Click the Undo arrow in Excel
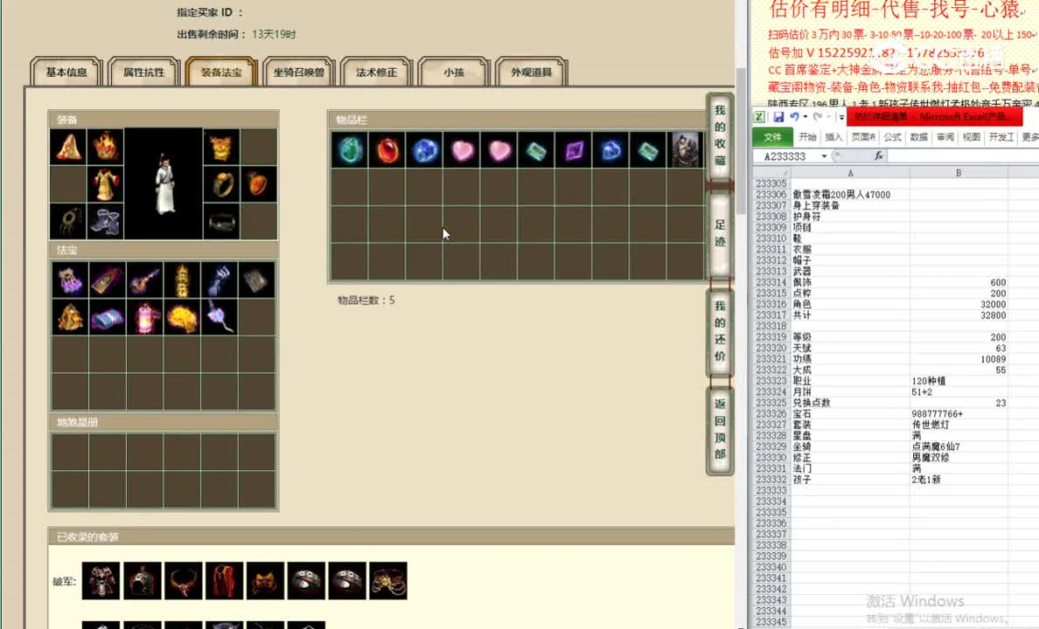 [794, 117]
